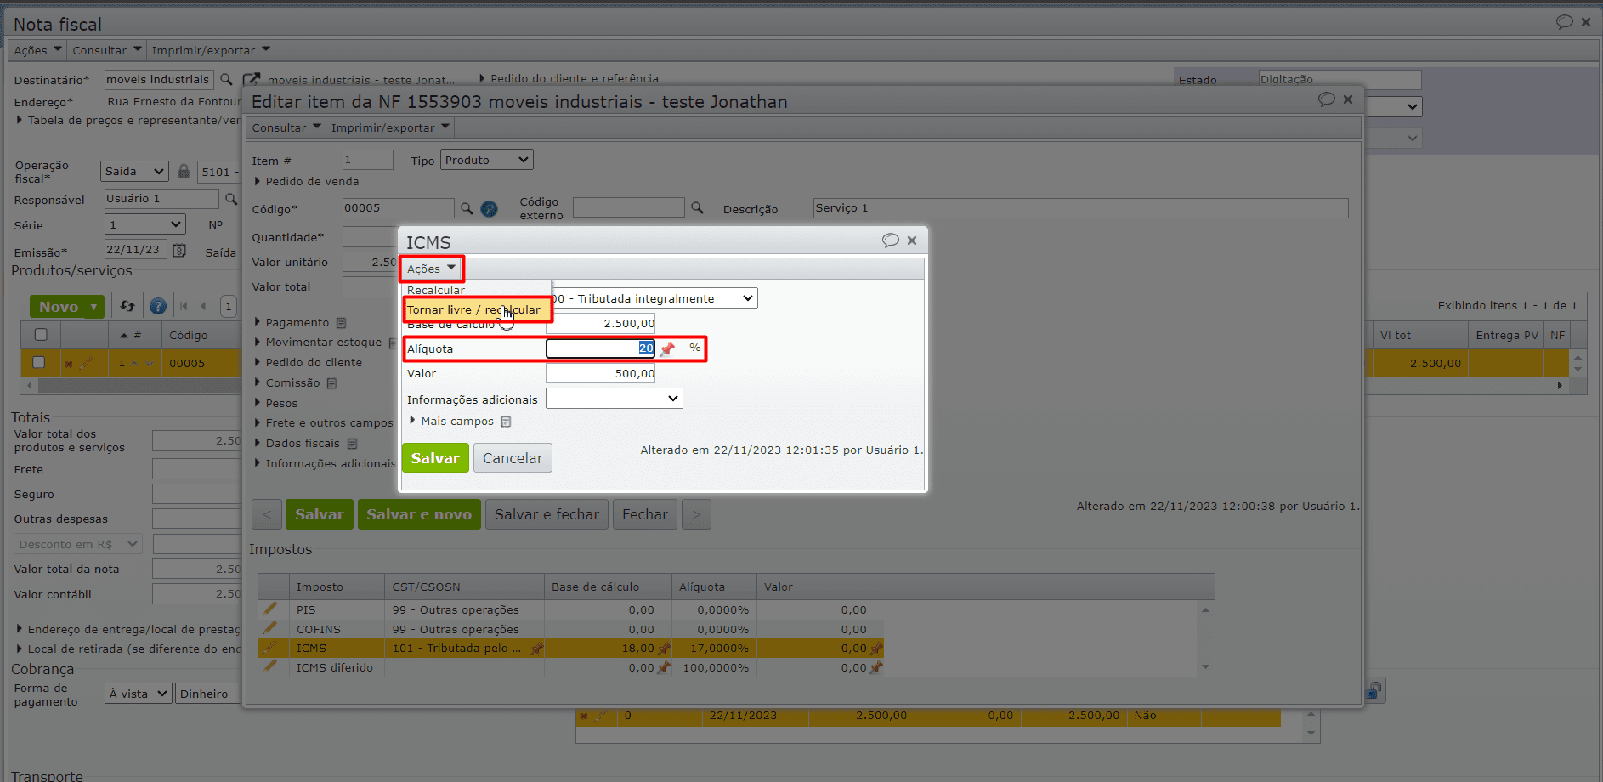Screen dimensions: 1603x782
Task: Click the pencil edit icon for COFINS row
Action: 270,628
